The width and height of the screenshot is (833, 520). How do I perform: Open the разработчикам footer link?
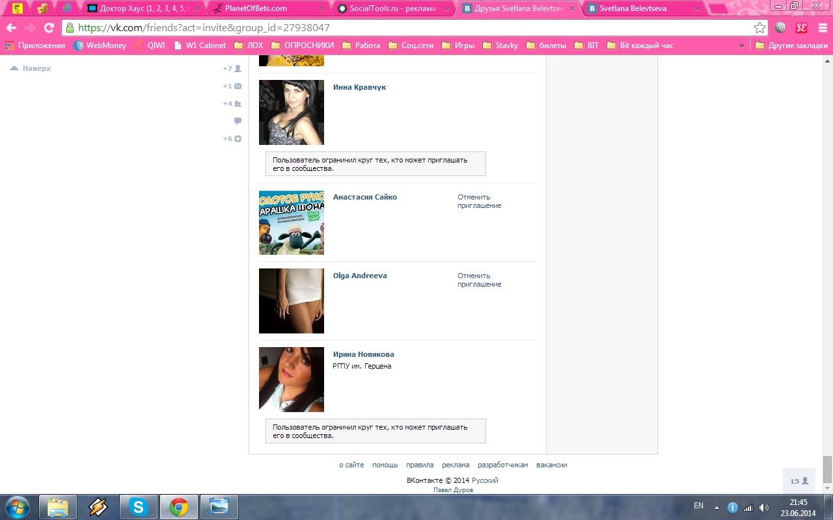(502, 465)
